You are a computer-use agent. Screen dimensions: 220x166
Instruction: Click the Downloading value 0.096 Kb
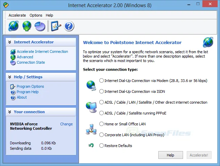(x=48, y=143)
